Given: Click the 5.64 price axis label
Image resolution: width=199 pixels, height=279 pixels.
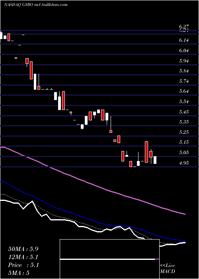Looking at the screenshot, I should (x=184, y=91).
